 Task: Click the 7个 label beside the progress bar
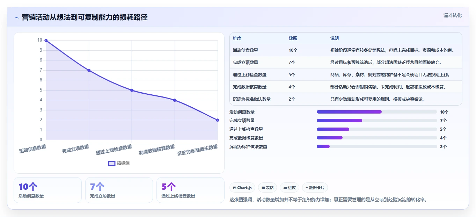pyautogui.click(x=443, y=121)
